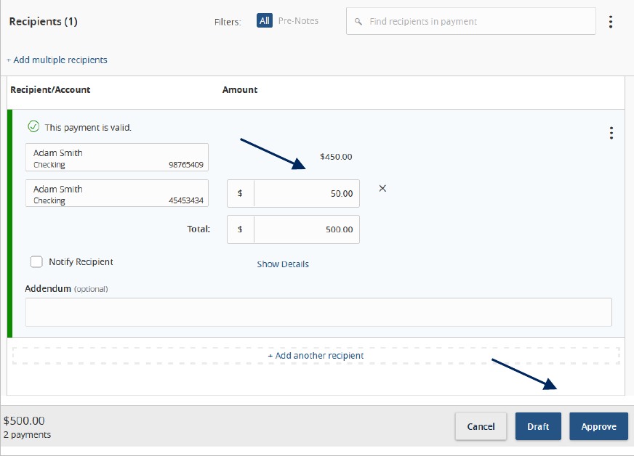Open the Adam Smith payment row three-dot menu
This screenshot has height=456, width=634.
611,133
